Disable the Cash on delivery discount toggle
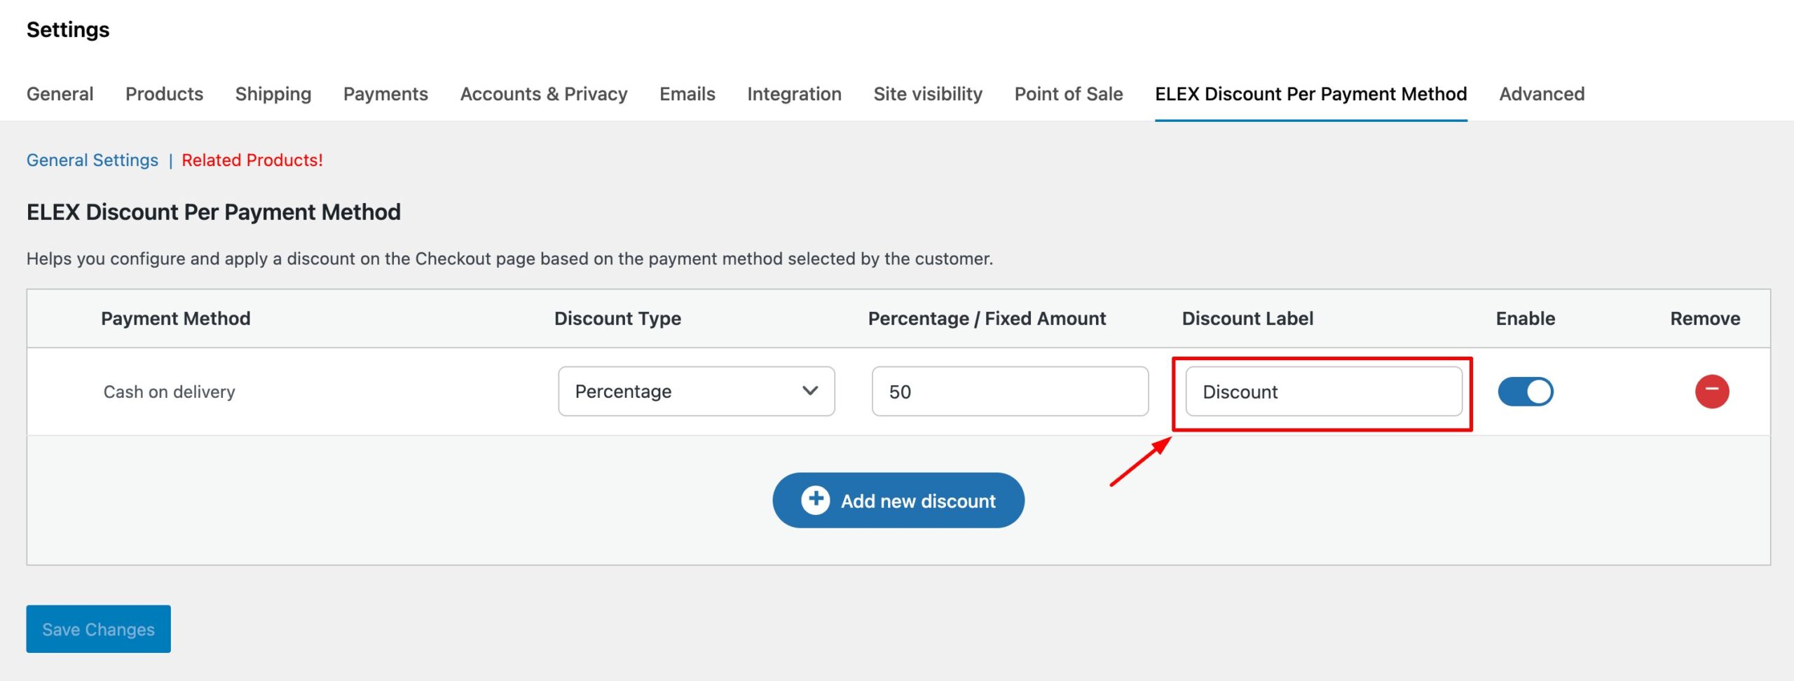 tap(1525, 392)
